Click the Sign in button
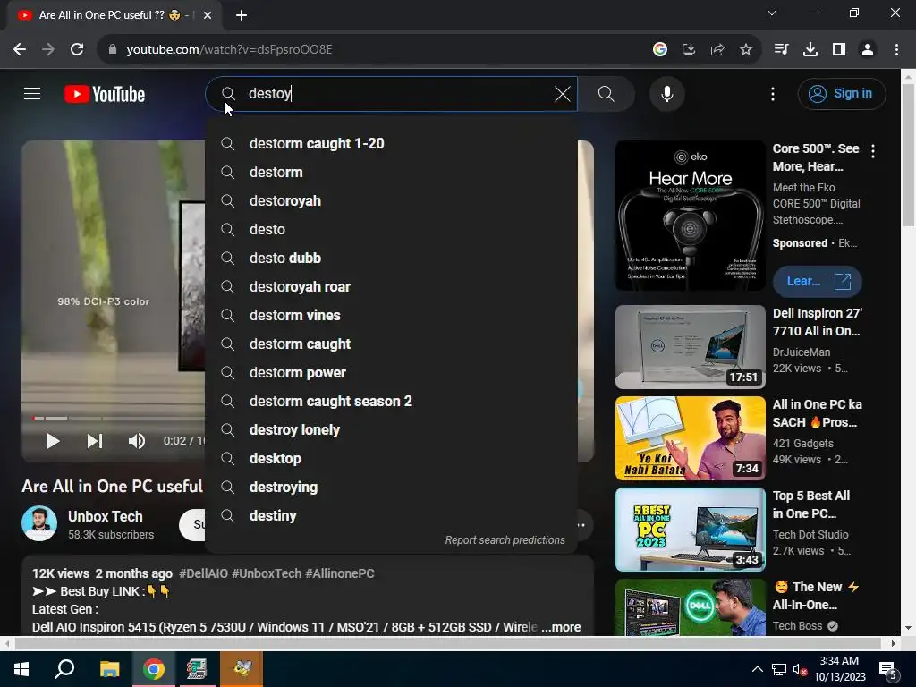The width and height of the screenshot is (916, 687). point(841,93)
